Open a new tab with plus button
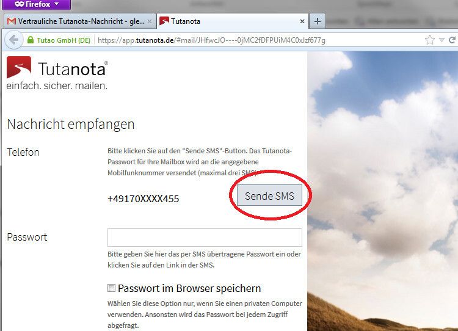 click(x=318, y=21)
